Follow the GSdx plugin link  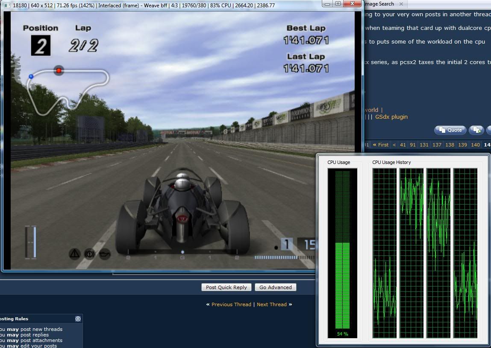click(x=391, y=117)
